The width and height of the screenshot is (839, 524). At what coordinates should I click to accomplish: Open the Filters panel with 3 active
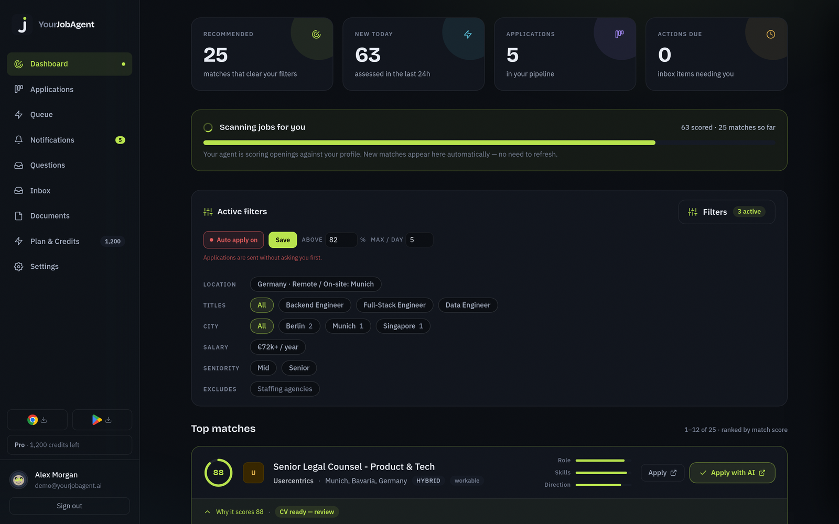(x=726, y=212)
